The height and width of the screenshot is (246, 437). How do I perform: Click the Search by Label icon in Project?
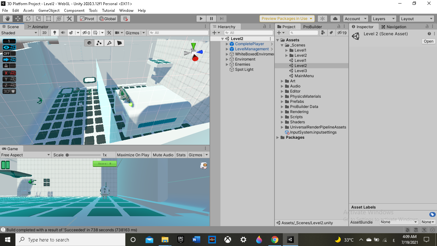(x=331, y=33)
